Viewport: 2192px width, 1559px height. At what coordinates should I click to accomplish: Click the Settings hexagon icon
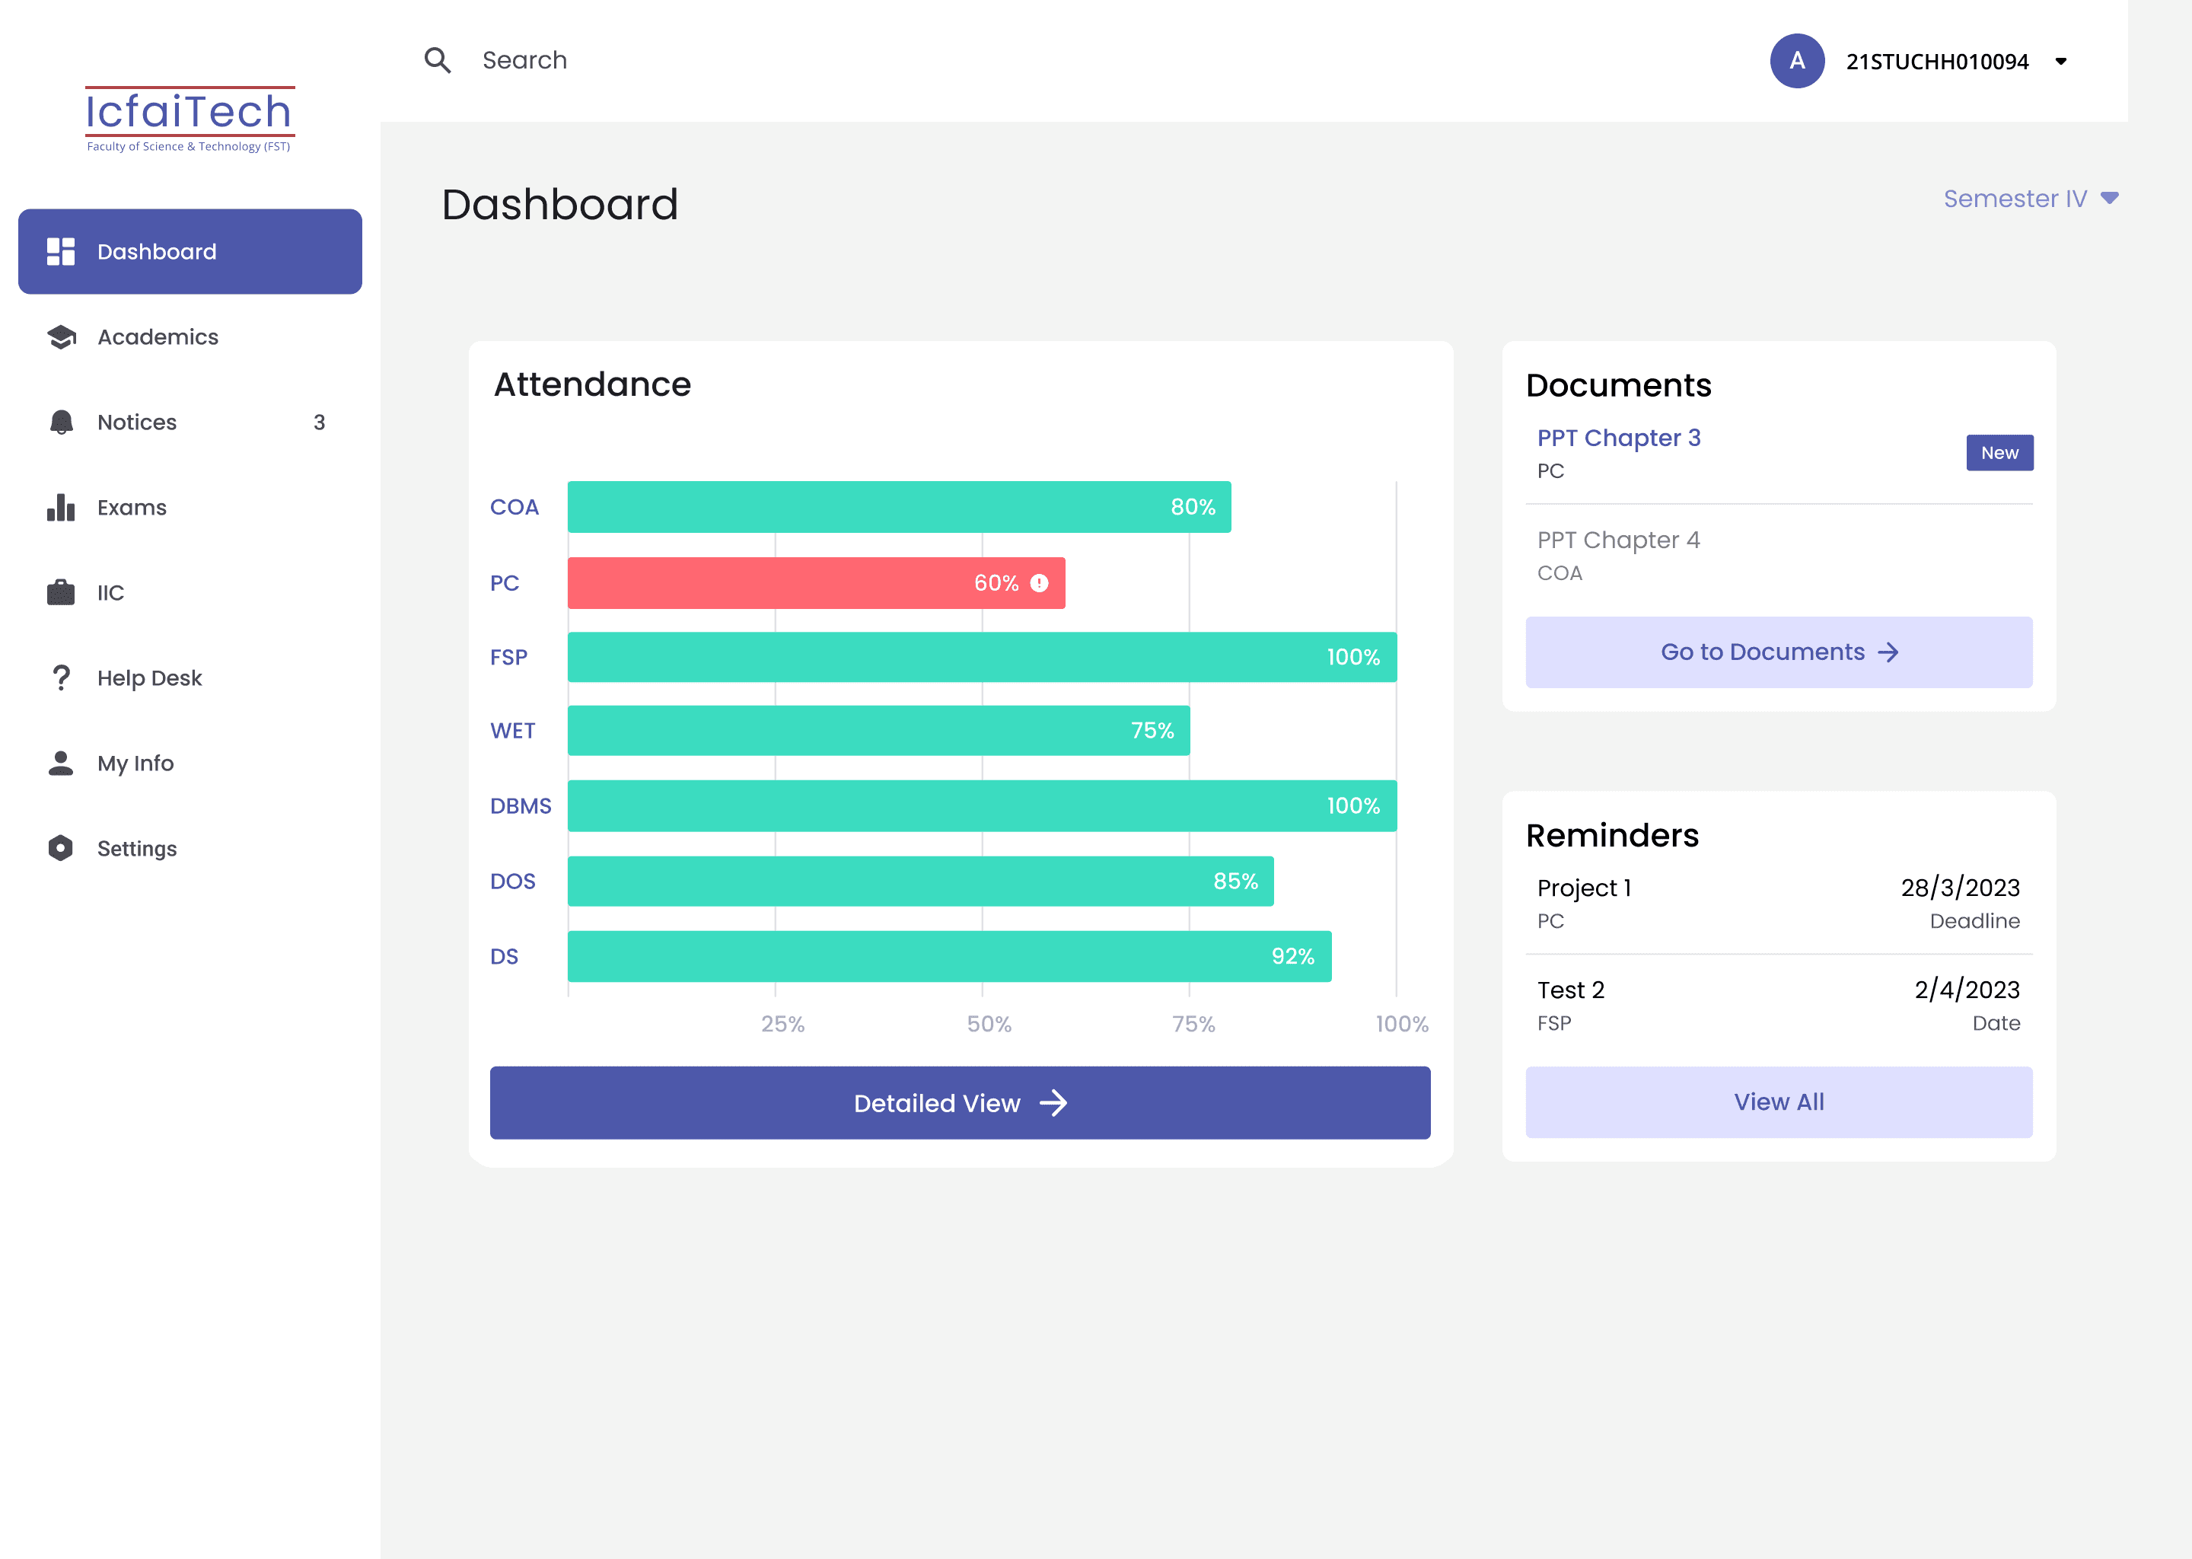60,848
